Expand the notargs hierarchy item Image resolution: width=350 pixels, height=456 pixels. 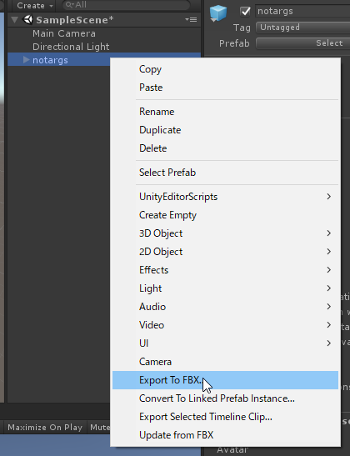[26, 60]
